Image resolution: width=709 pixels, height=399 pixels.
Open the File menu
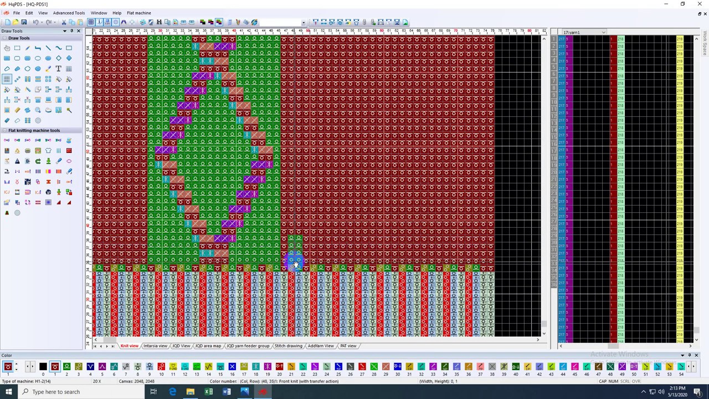click(x=17, y=13)
